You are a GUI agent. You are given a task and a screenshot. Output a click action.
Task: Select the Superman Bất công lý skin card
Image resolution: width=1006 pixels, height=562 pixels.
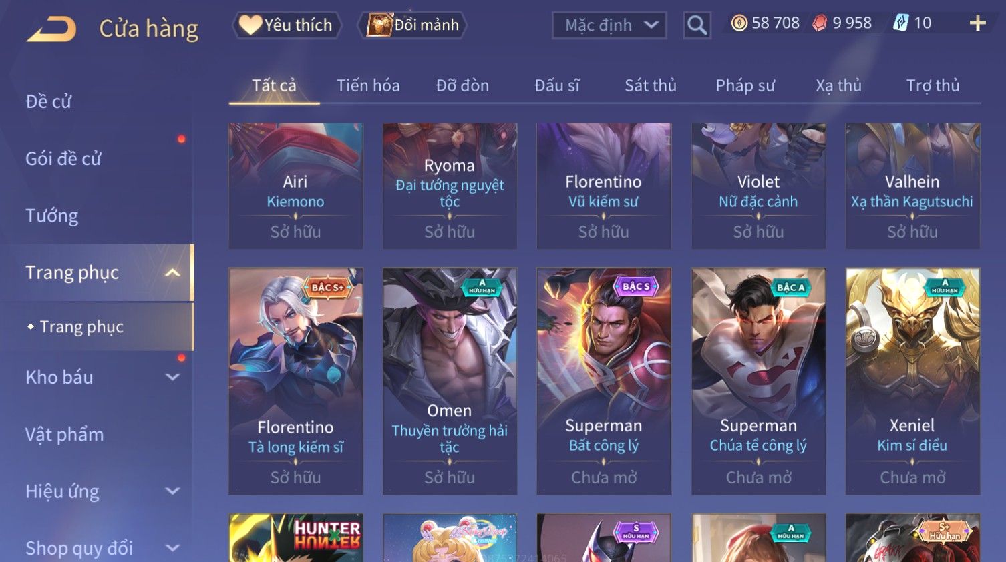click(604, 381)
